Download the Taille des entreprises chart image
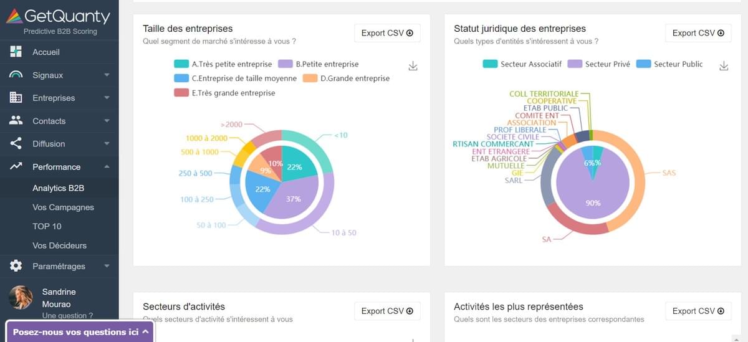 [413, 66]
